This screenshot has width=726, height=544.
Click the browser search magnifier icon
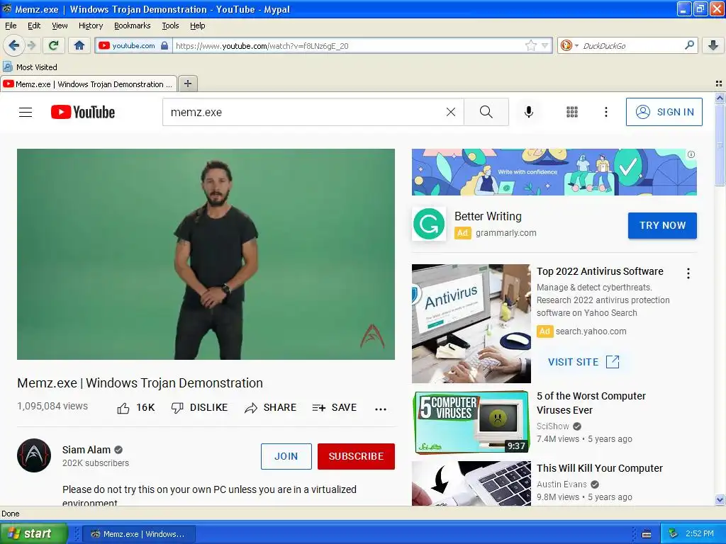point(689,45)
